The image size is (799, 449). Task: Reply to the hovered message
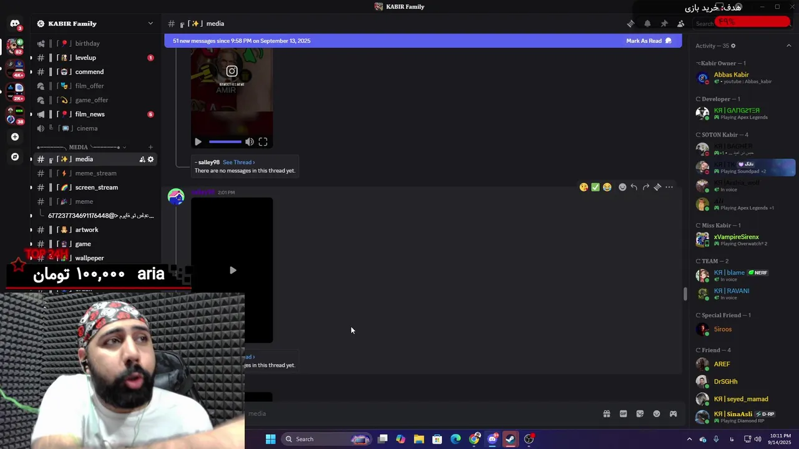coord(634,187)
